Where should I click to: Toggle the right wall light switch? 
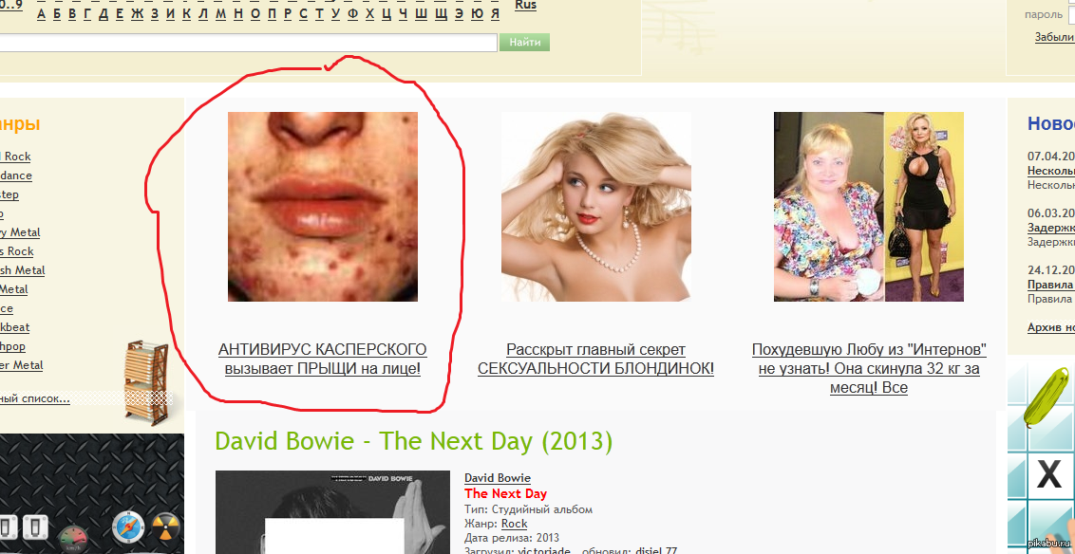[35, 526]
